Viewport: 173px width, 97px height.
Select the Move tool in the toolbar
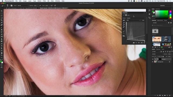(x=2, y=11)
